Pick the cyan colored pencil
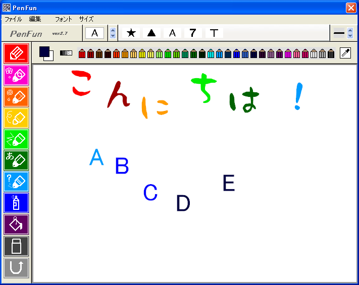Image resolution: width=359 pixels, height=285 pixels. tap(211, 53)
